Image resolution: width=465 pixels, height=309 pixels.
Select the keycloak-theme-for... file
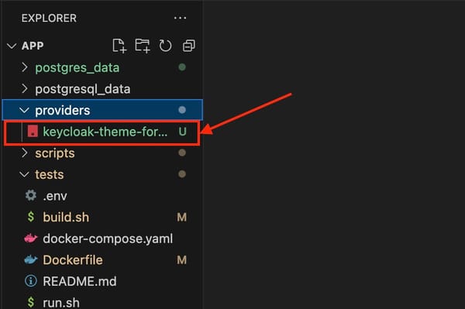pyautogui.click(x=102, y=132)
